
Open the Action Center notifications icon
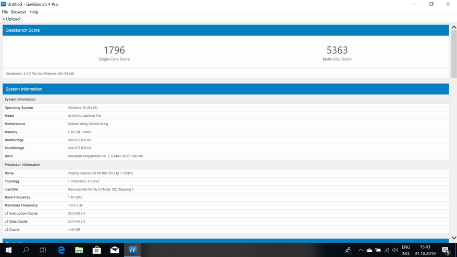click(x=446, y=250)
